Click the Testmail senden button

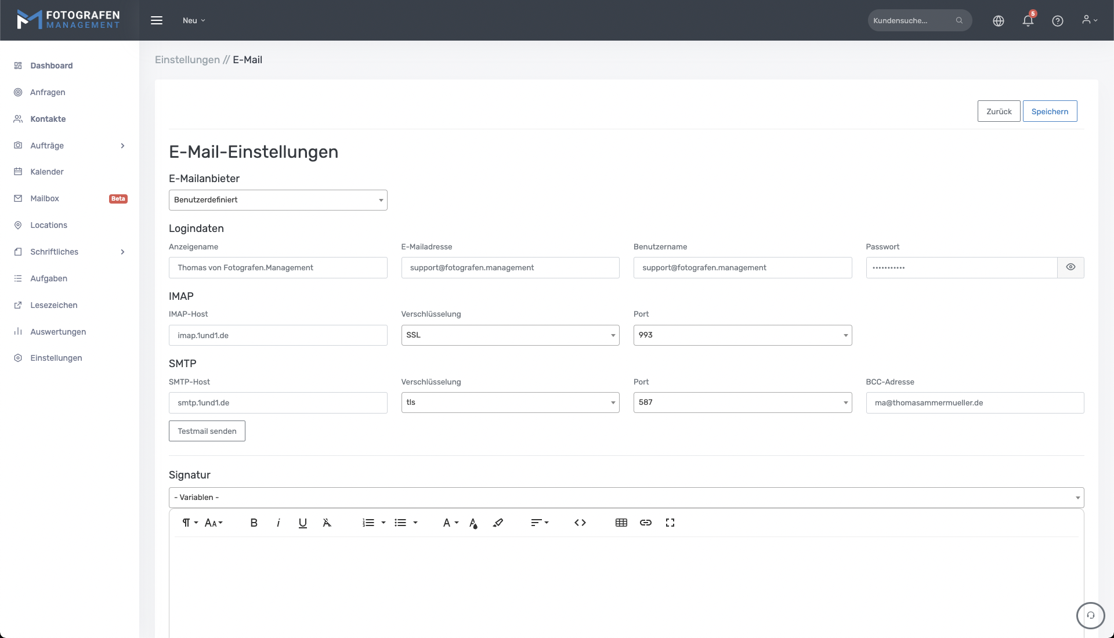207,431
